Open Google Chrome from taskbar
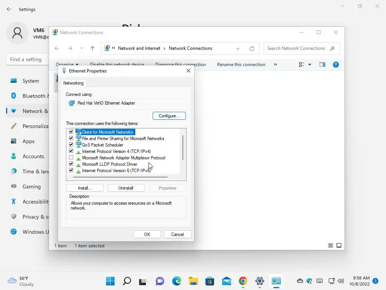Viewport: 386px width, 290px height. click(x=243, y=281)
